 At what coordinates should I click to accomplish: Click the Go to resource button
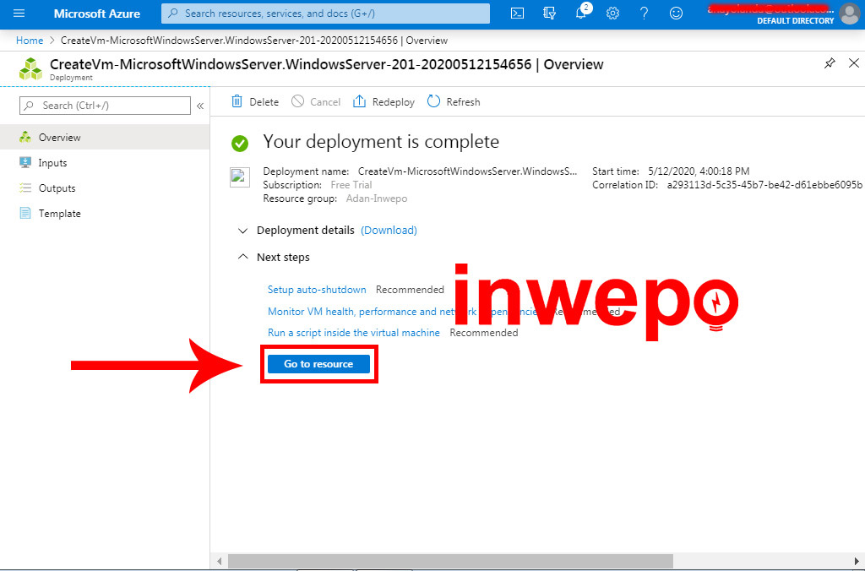(x=318, y=364)
